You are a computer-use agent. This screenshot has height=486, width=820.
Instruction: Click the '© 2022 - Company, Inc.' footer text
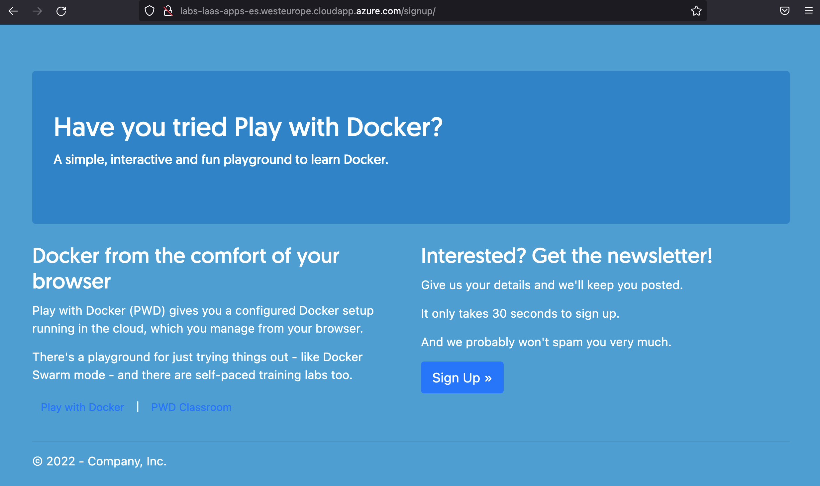99,461
